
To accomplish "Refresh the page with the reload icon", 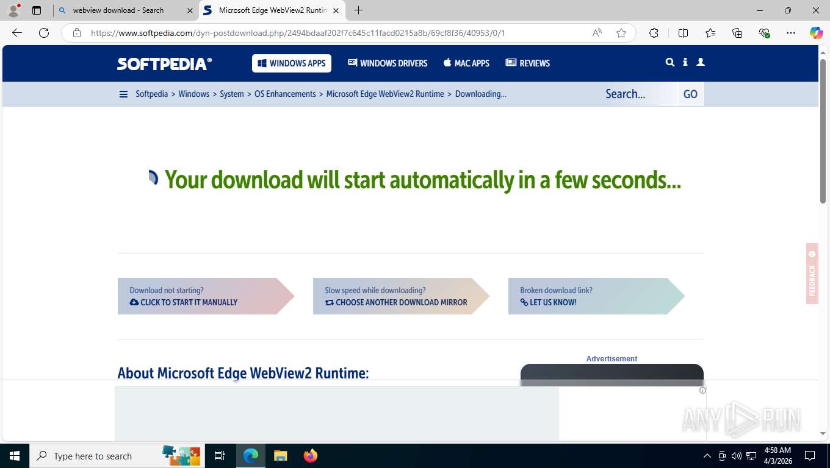I will pos(44,33).
